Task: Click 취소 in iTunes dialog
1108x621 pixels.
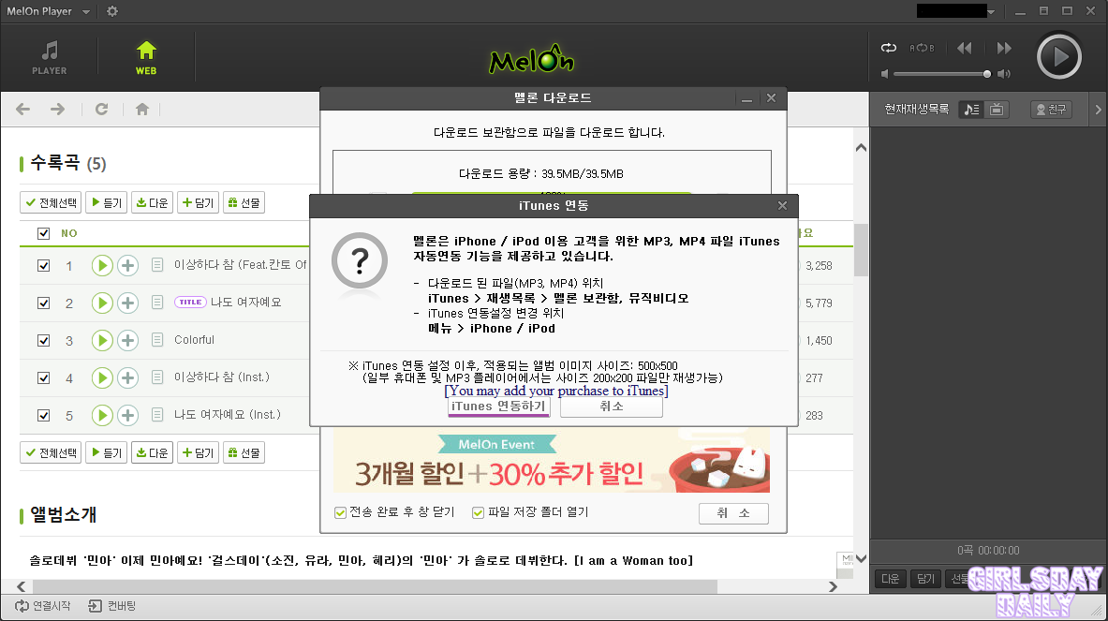Action: tap(612, 407)
